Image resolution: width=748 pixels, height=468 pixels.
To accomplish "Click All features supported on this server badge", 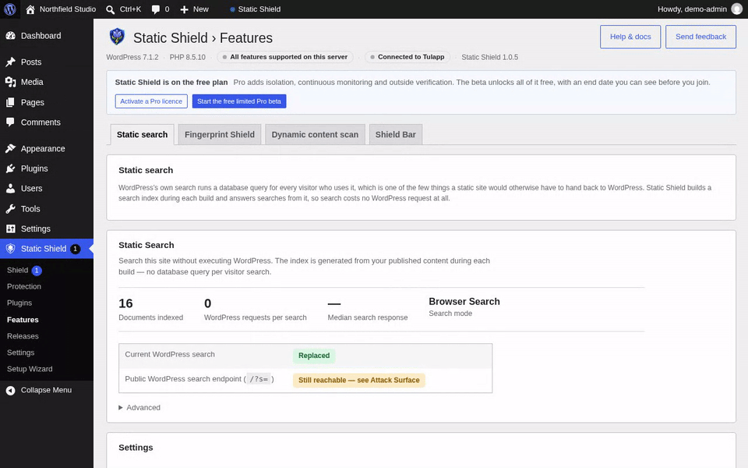I will pyautogui.click(x=285, y=57).
